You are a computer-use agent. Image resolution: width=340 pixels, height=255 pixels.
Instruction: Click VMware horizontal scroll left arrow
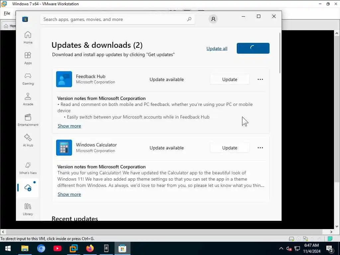point(3,232)
